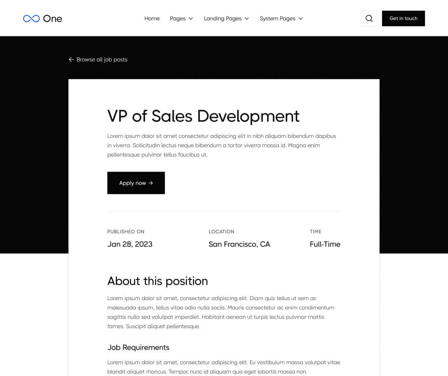Follow the Browse all job posts link

pos(102,60)
